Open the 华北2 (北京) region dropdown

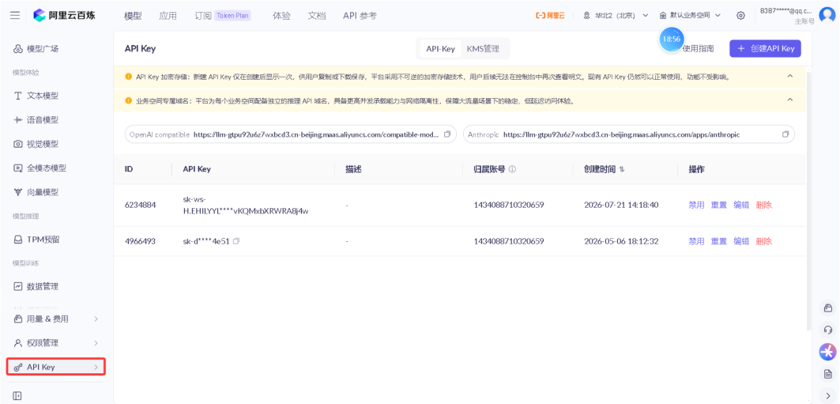pos(616,16)
